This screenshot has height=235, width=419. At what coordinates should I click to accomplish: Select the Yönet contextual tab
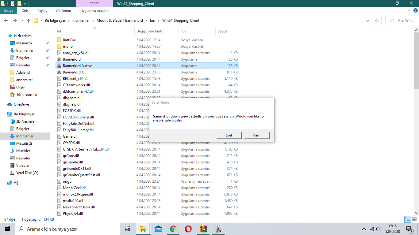coord(94,3)
